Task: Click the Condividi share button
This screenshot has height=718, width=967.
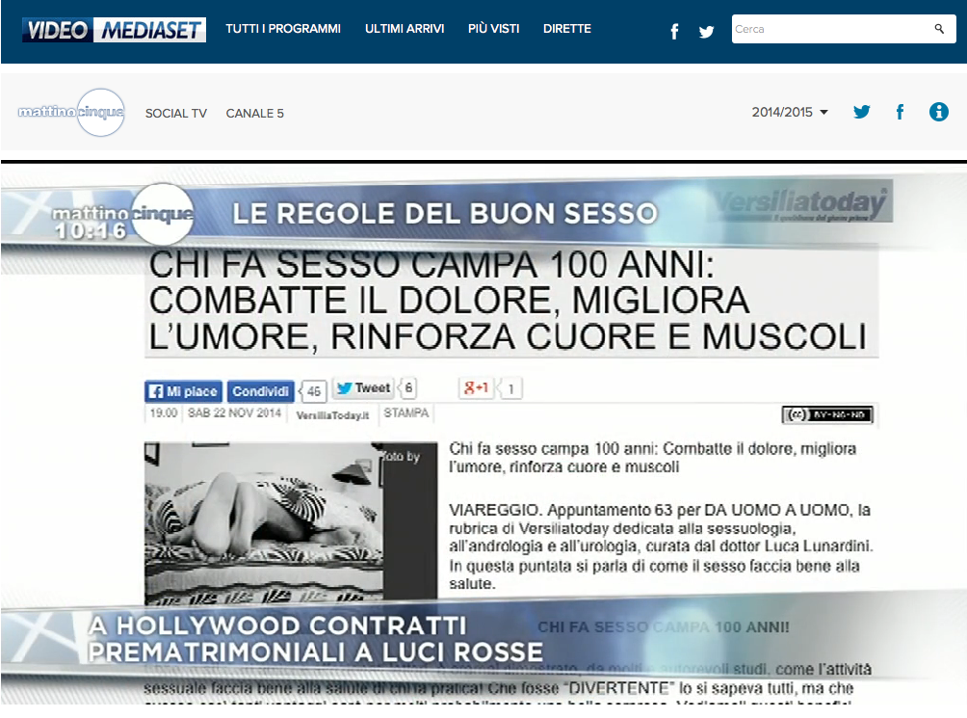Action: tap(260, 391)
